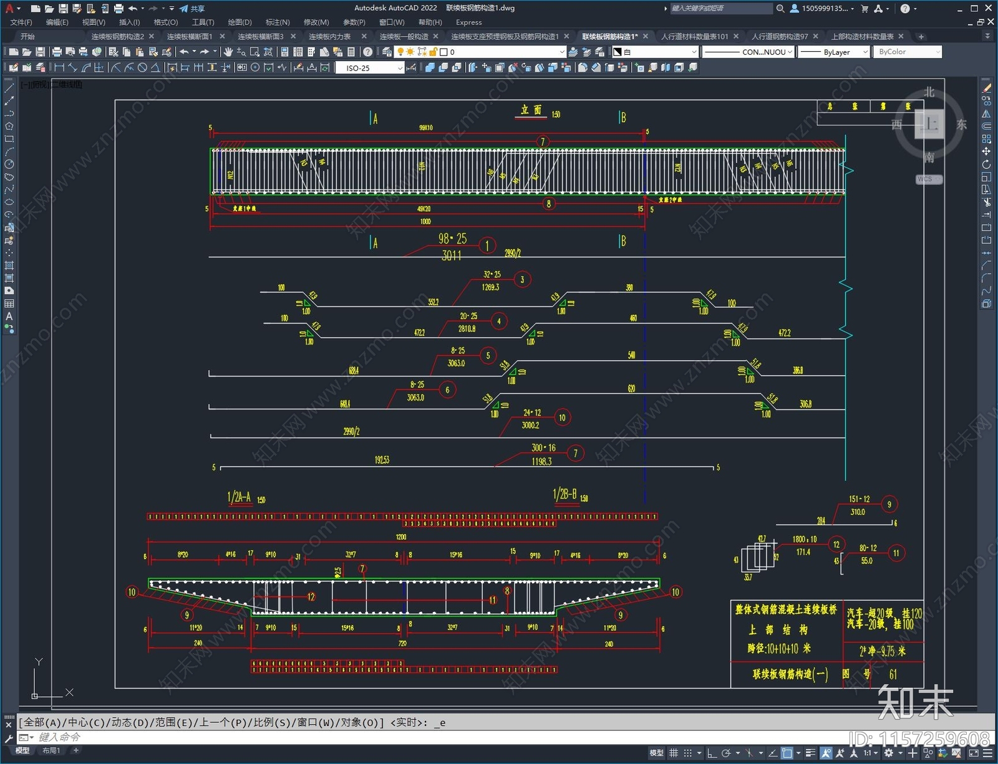Image resolution: width=998 pixels, height=764 pixels.
Task: Toggle object snap in status bar
Action: coord(787,753)
